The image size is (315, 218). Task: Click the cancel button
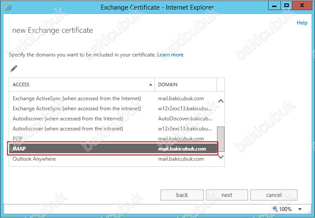point(273,195)
